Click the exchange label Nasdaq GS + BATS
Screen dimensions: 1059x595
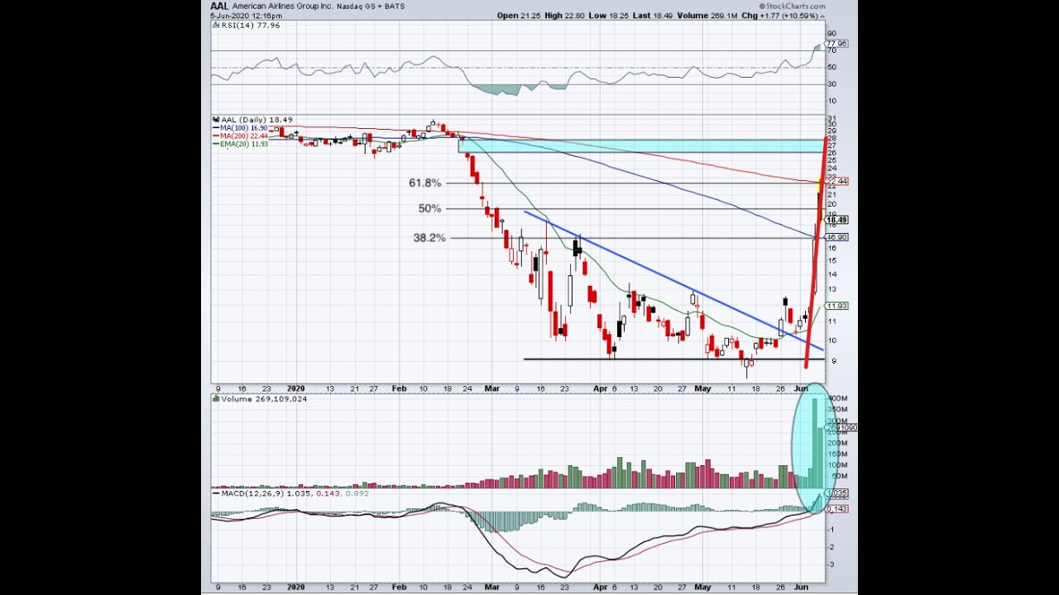point(370,6)
